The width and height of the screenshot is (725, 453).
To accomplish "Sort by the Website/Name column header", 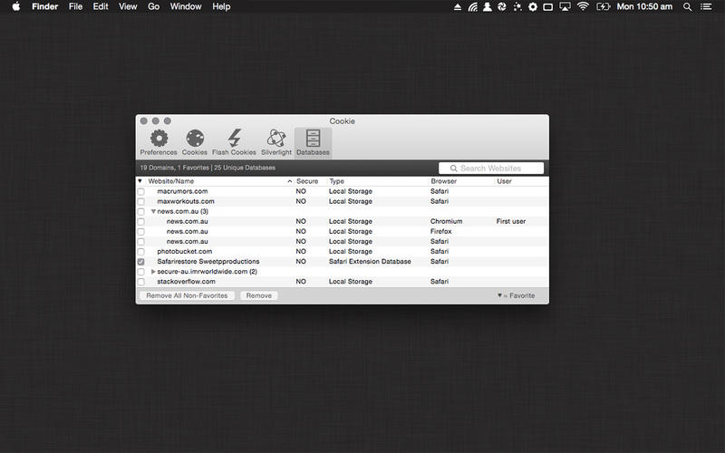I will (219, 181).
